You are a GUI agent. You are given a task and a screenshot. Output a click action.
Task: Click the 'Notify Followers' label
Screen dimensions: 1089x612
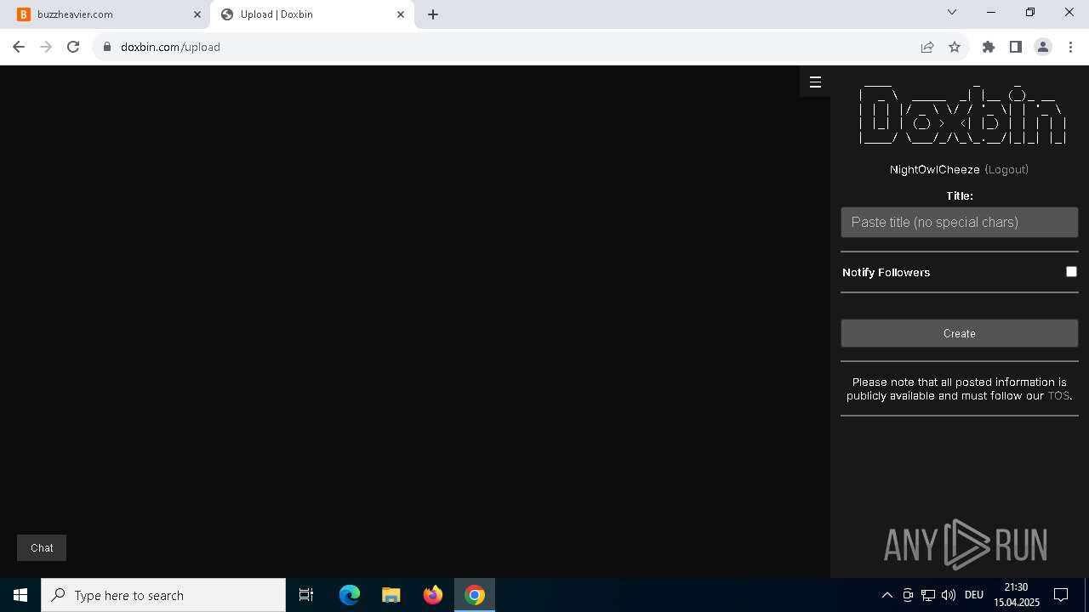point(886,272)
